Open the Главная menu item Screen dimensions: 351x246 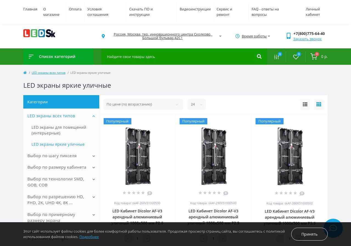(x=30, y=9)
